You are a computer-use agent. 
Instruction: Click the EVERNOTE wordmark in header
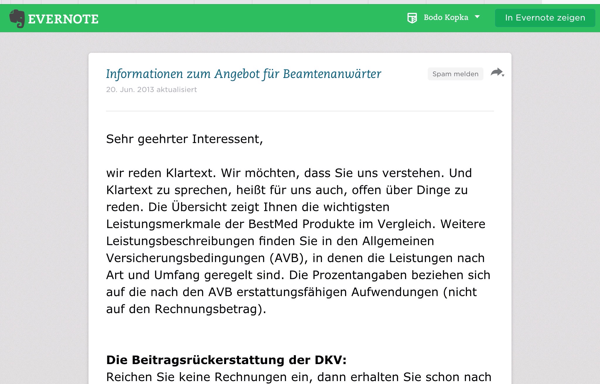(63, 19)
